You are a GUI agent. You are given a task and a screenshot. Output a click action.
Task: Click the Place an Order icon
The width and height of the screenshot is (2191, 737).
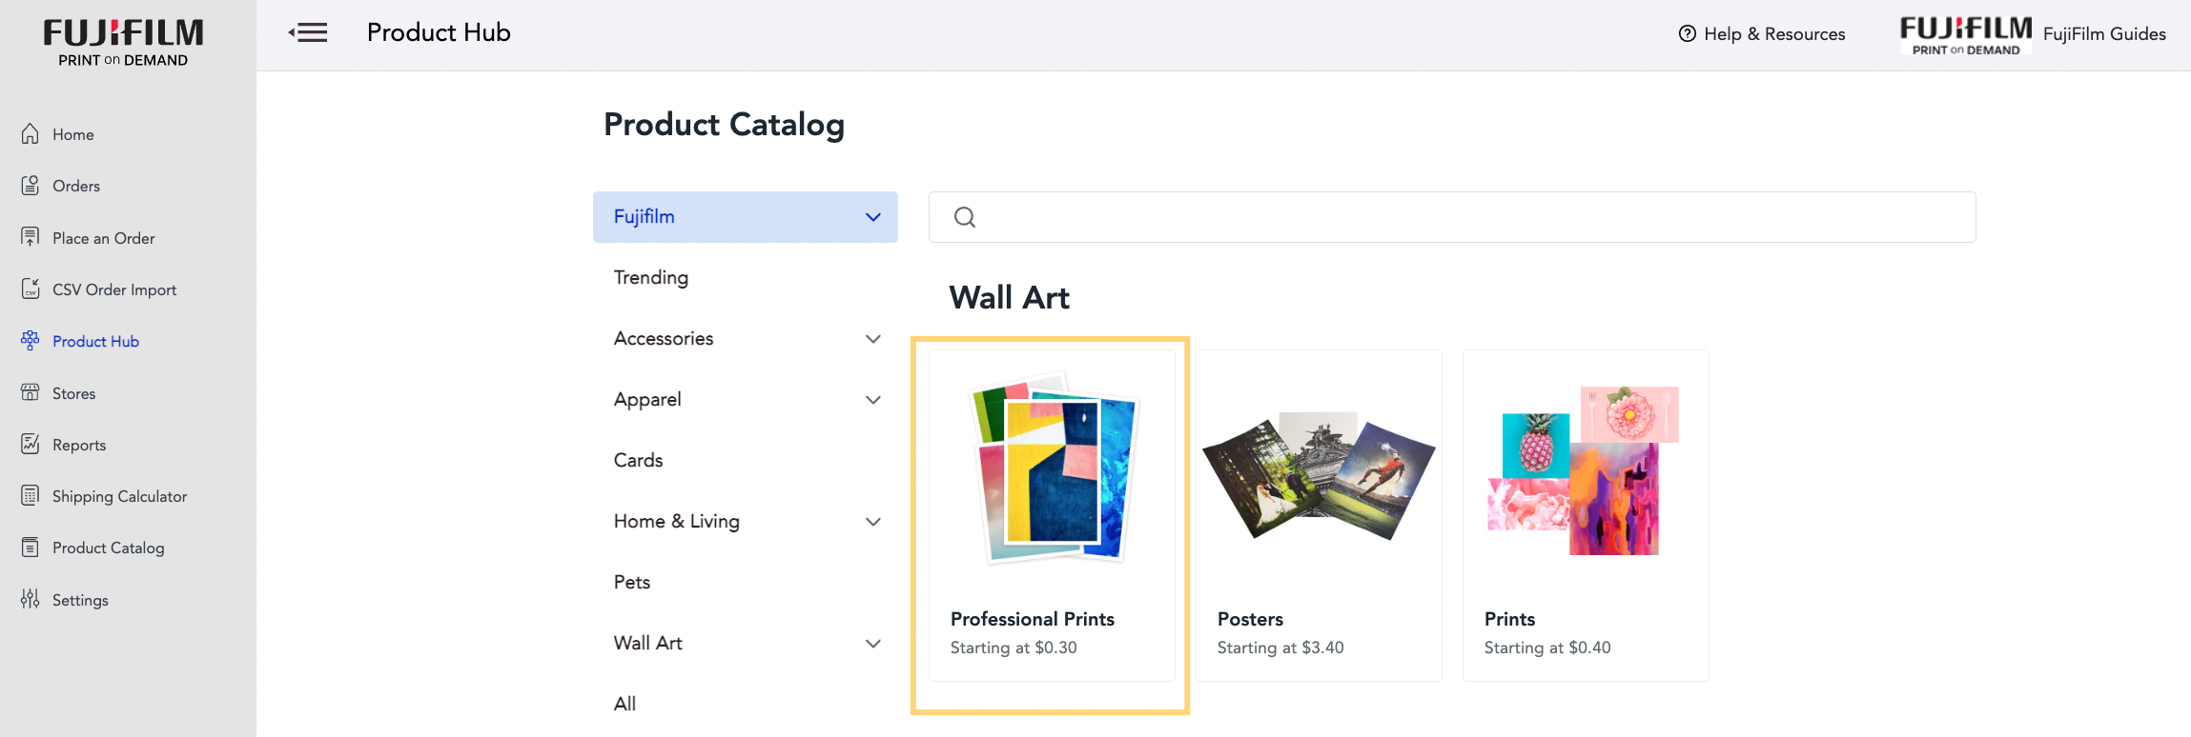(31, 237)
